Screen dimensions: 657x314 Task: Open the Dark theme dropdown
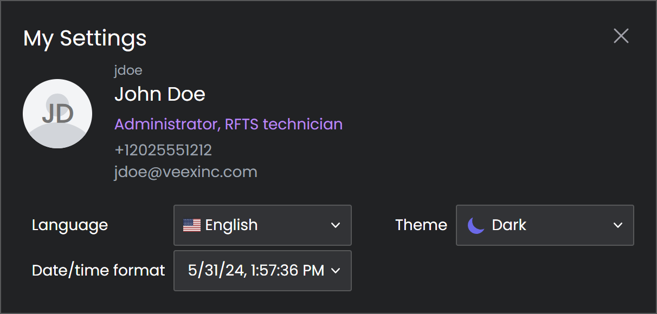coord(544,225)
